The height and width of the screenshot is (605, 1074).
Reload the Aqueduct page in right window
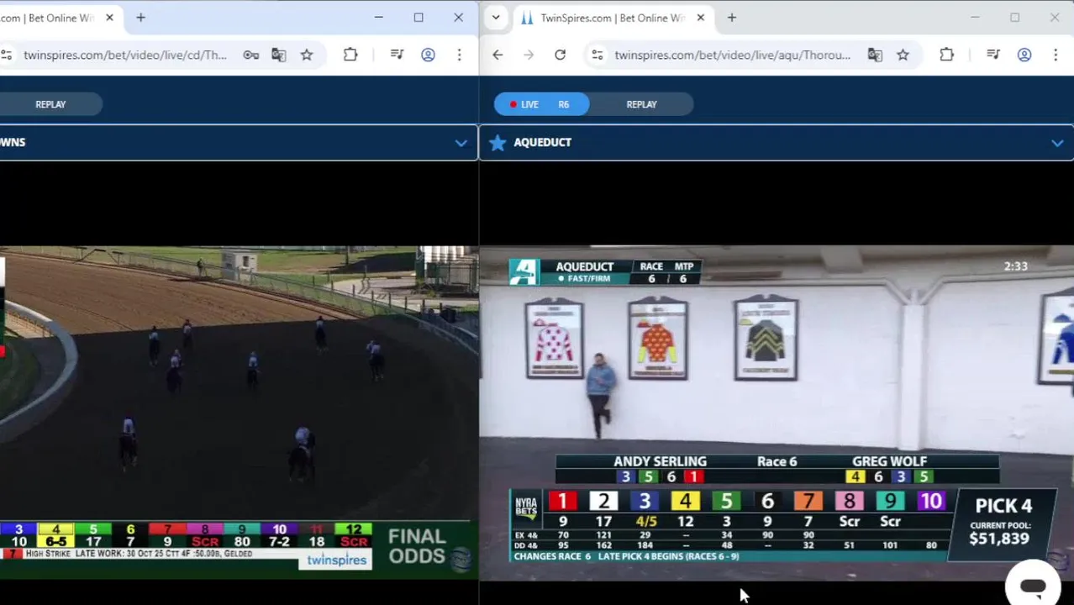(560, 55)
